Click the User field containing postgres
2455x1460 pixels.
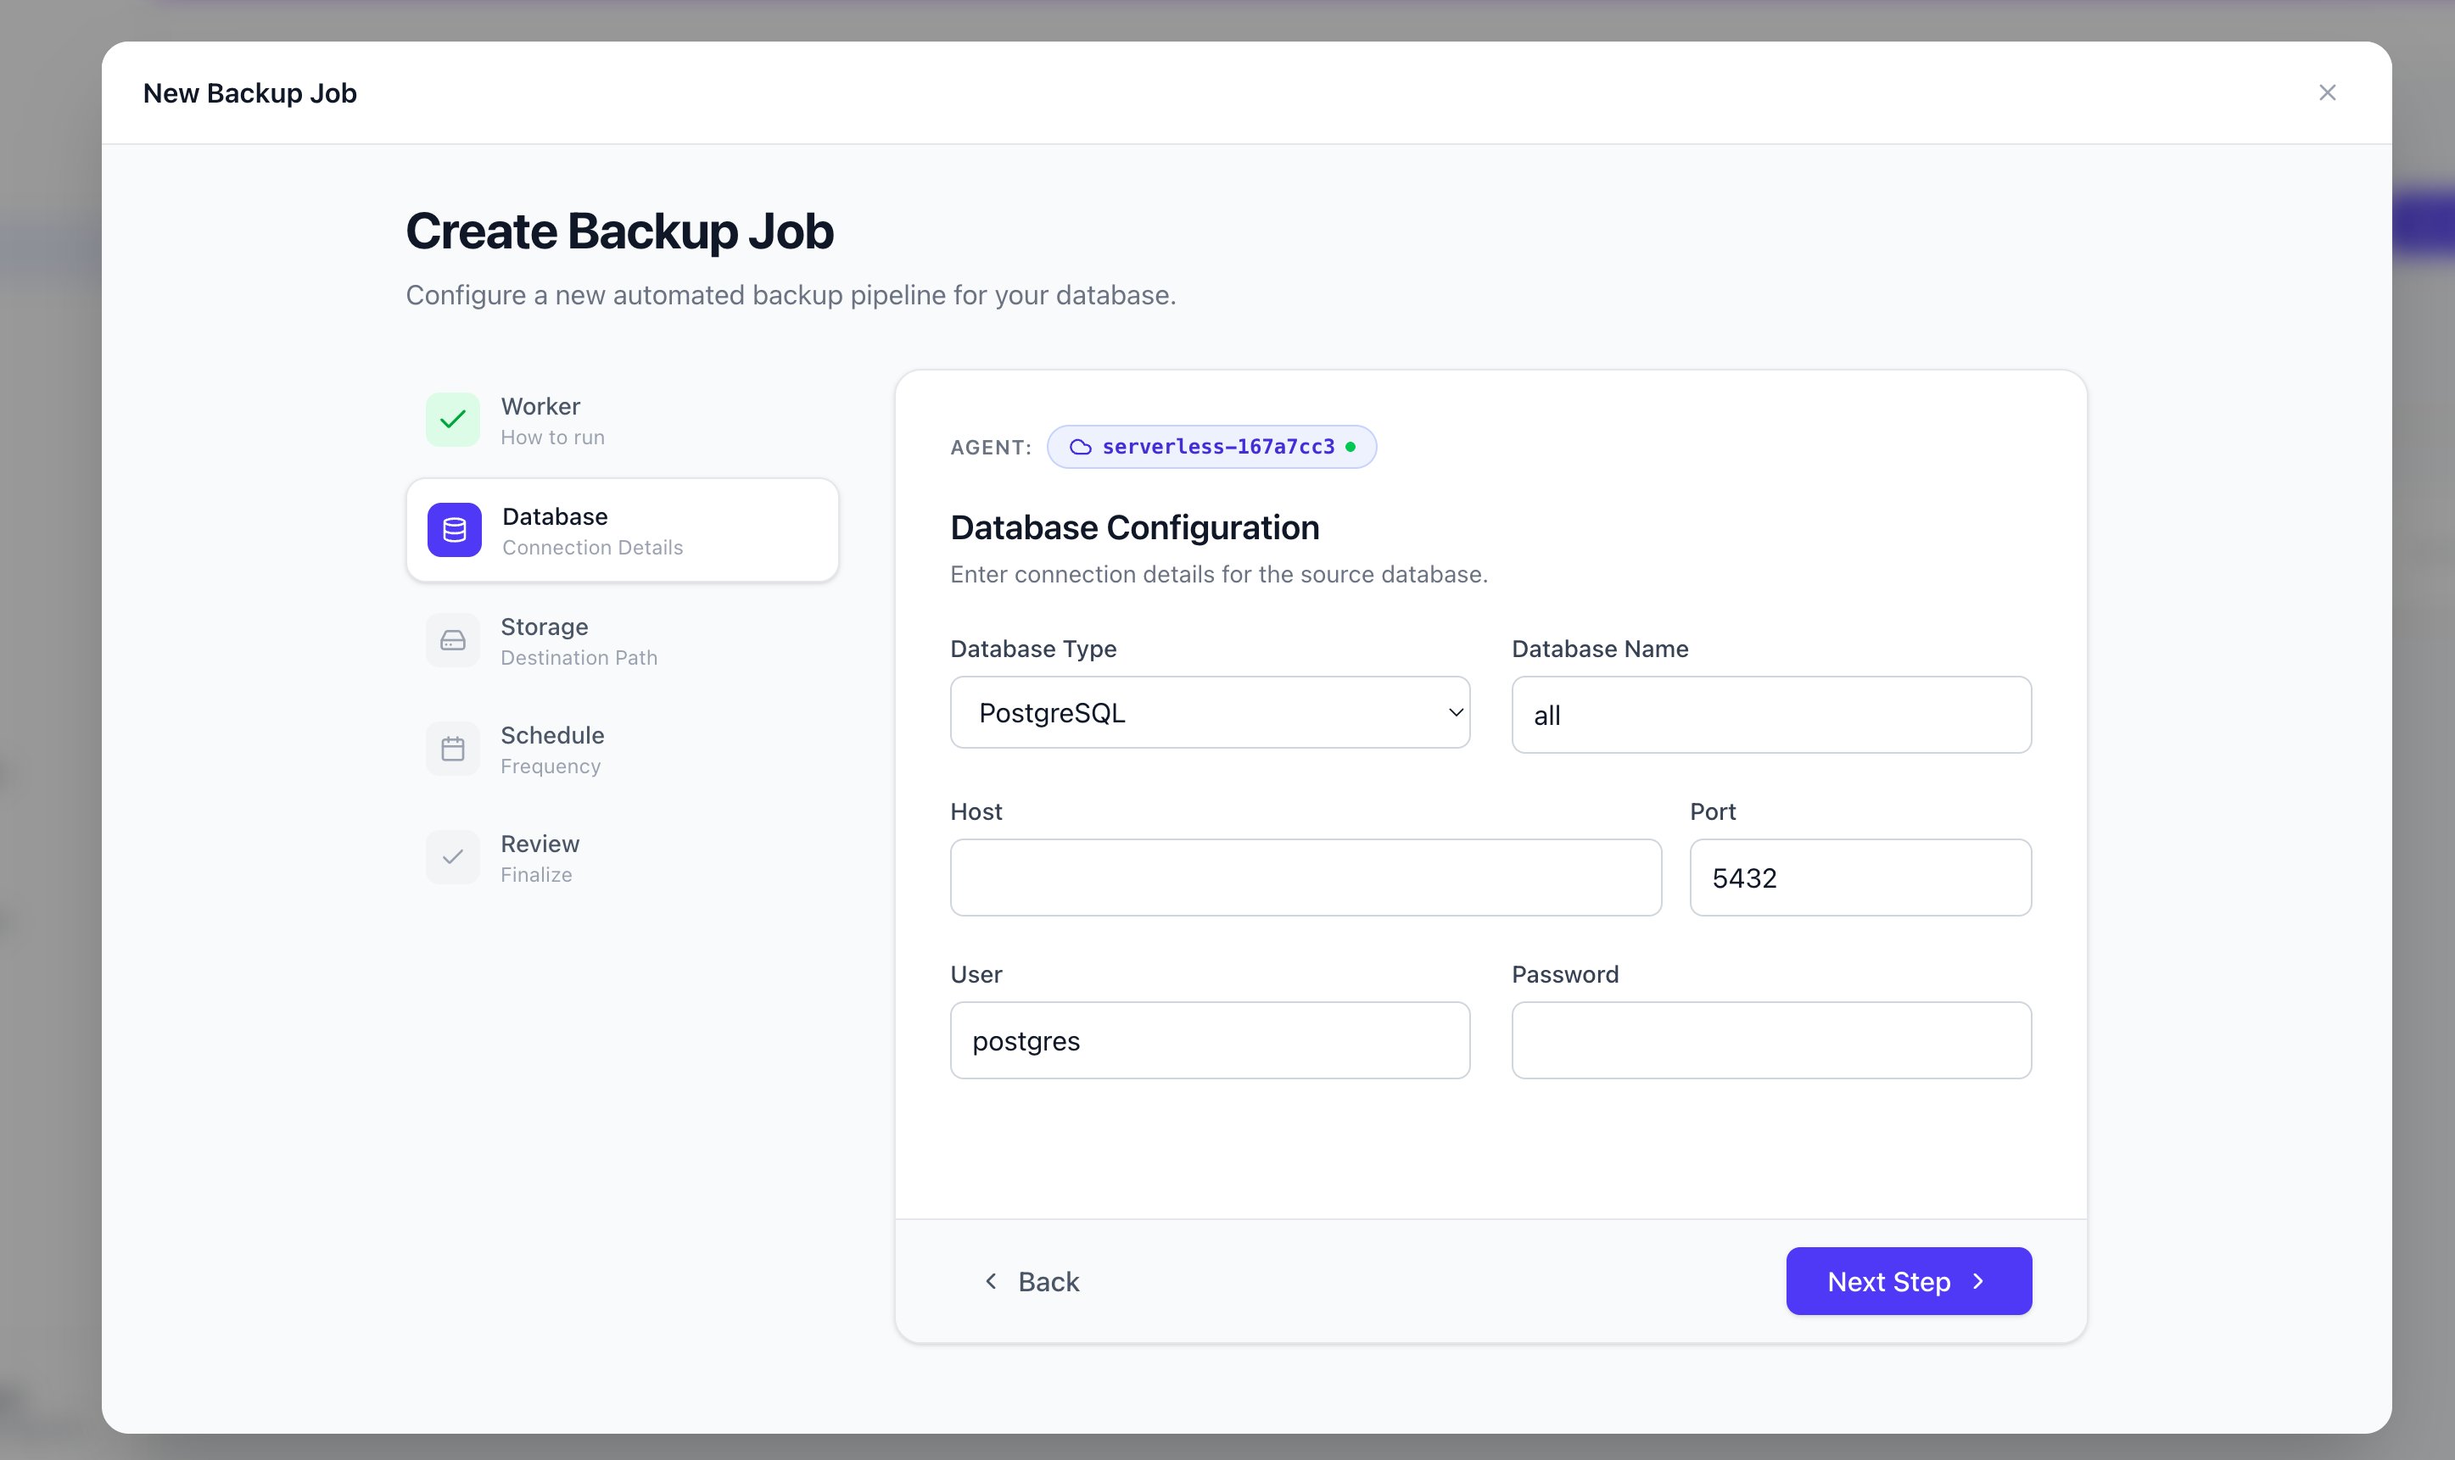pyautogui.click(x=1210, y=1040)
